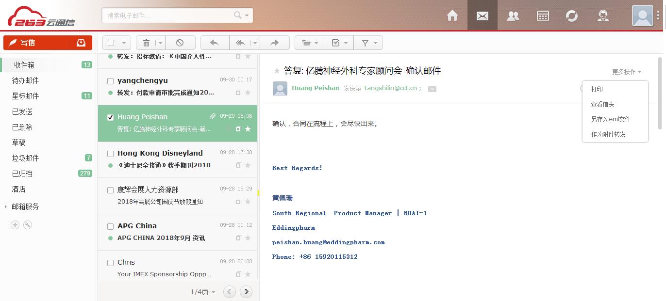Check the Hong Kong Disneyland email checkbox
Screen dimensions: 666x301
coord(110,154)
